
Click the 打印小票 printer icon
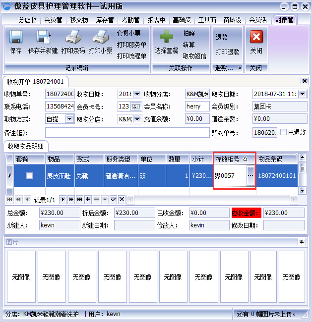[x=100, y=38]
